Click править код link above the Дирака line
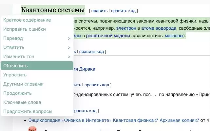This screenshot has width=210, height=131. click(x=91, y=52)
